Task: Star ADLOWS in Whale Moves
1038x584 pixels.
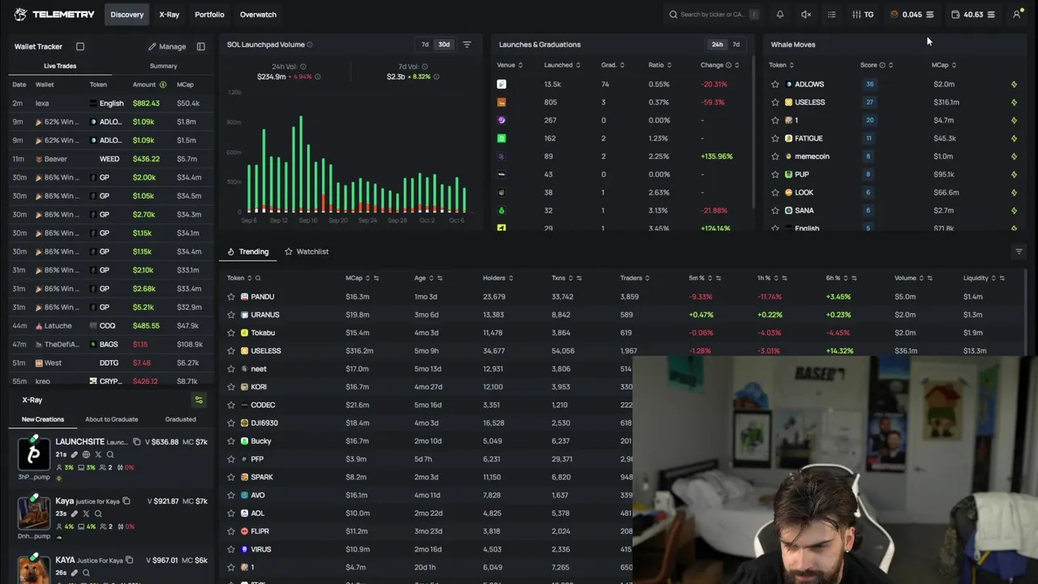Action: tap(775, 84)
